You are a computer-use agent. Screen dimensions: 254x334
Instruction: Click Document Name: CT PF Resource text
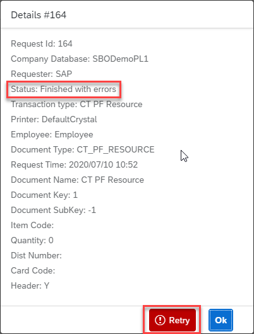click(77, 180)
